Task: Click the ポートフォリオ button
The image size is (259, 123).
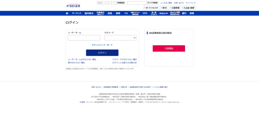Action: pyautogui.click(x=151, y=8)
